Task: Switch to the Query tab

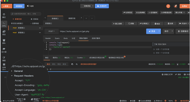Action: (x=57, y=38)
